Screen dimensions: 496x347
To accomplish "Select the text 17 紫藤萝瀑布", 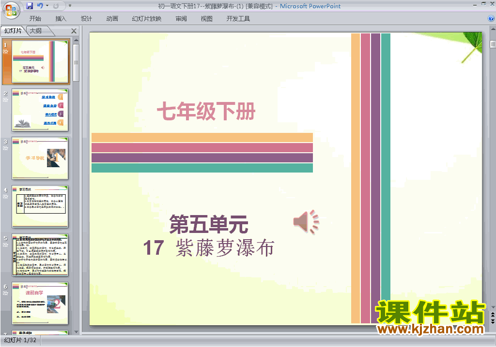I will [x=209, y=247].
